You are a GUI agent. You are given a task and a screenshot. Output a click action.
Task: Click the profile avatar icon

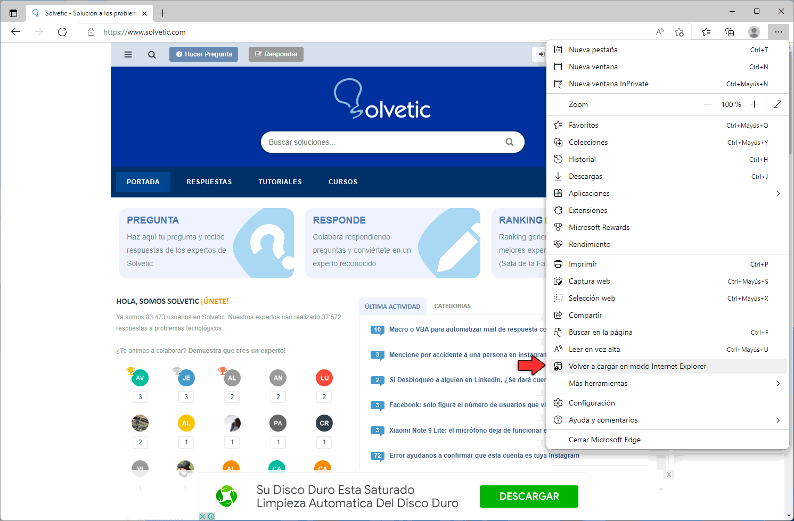click(754, 32)
